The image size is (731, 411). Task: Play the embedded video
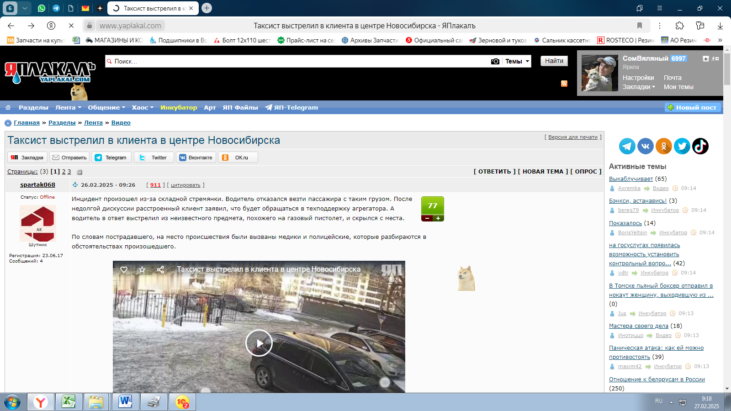pos(259,343)
